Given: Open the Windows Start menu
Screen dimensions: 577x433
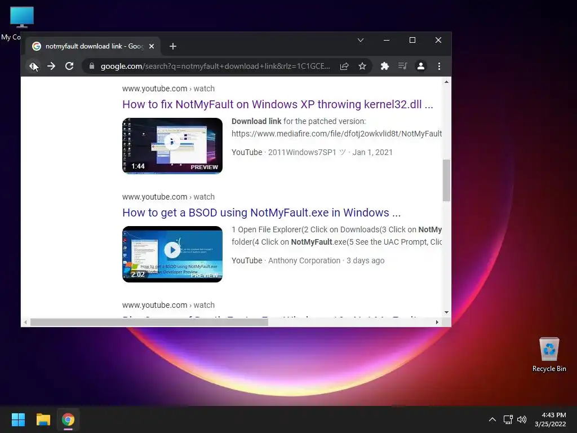Looking at the screenshot, I should tap(18, 419).
